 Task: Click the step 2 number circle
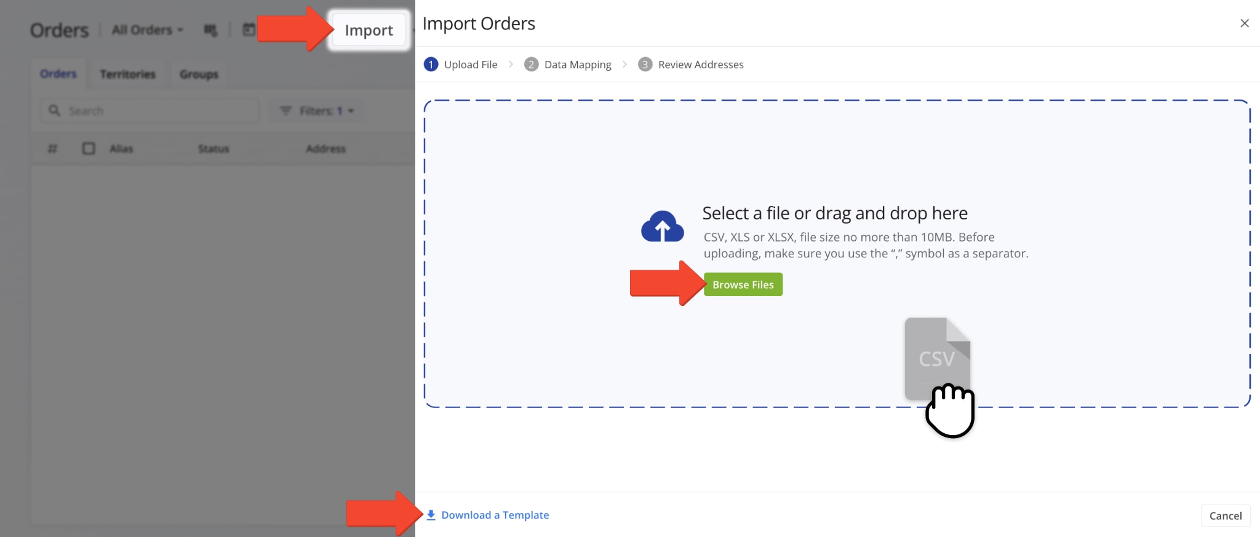click(x=532, y=65)
